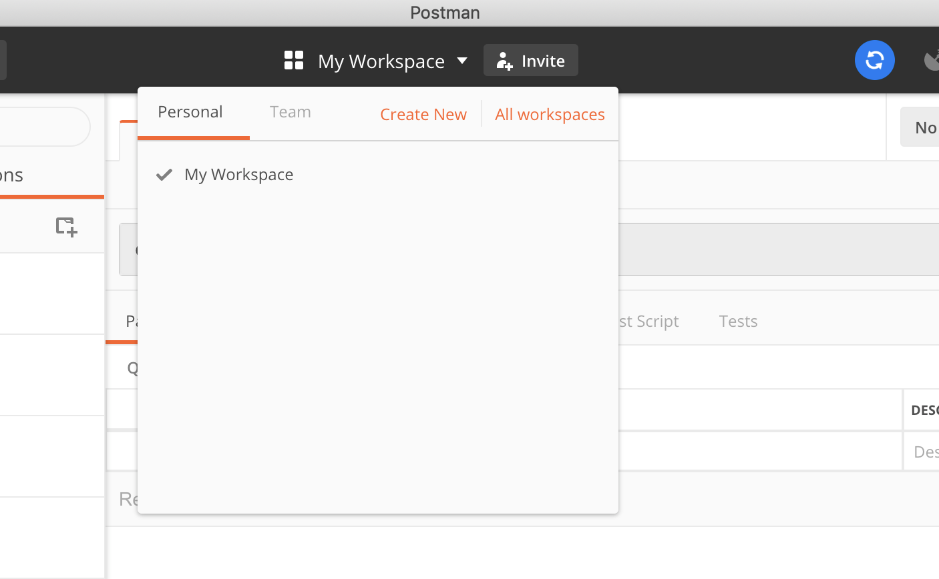Click the satellite icon in the header
The height and width of the screenshot is (579, 939).
[932, 60]
